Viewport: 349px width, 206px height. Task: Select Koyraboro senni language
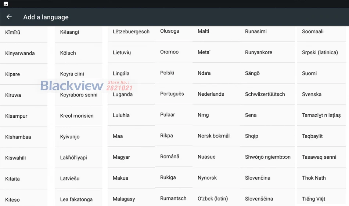click(x=79, y=95)
